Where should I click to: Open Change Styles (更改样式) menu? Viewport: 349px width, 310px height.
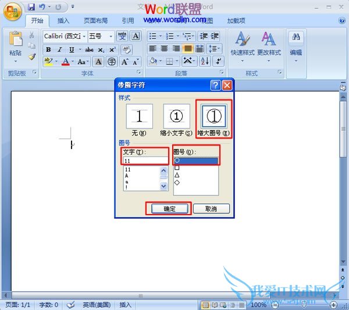click(x=269, y=47)
